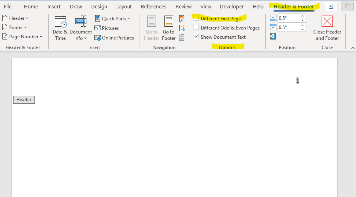Image resolution: width=356 pixels, height=197 pixels.
Task: Switch to the References tab
Action: tap(154, 7)
